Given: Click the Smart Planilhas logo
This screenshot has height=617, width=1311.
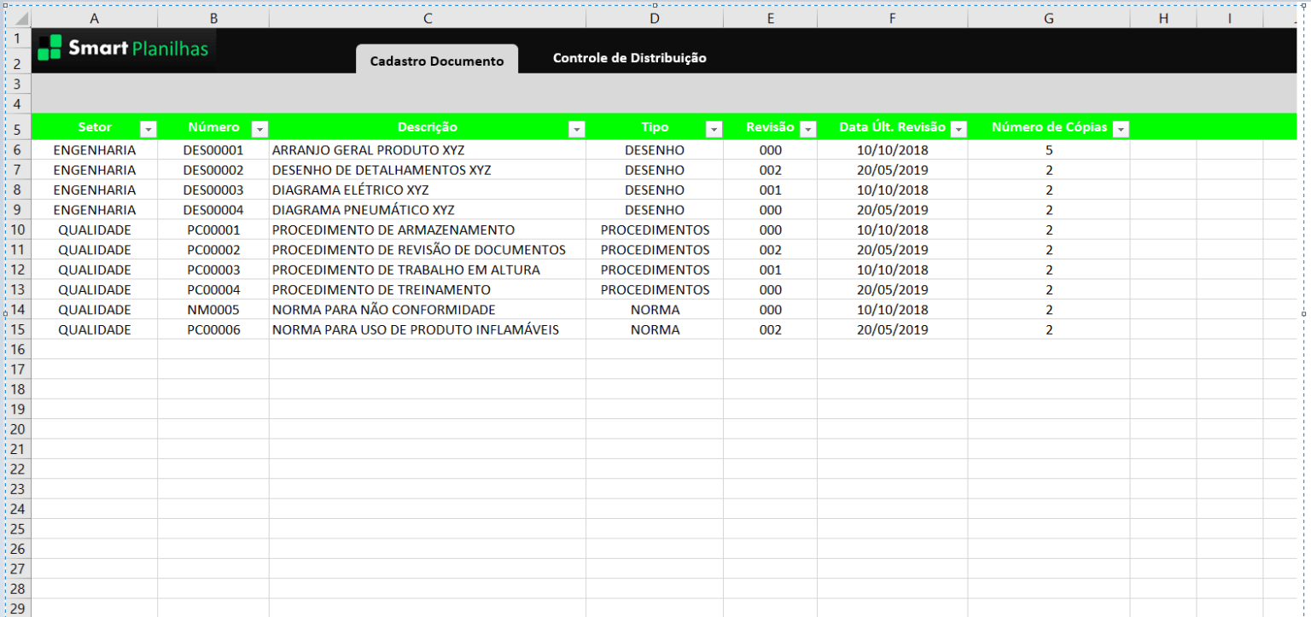Looking at the screenshot, I should [x=125, y=49].
